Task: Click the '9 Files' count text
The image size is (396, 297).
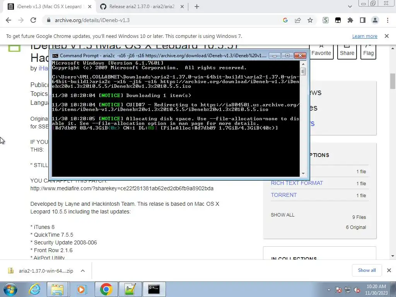Action: click(x=359, y=217)
